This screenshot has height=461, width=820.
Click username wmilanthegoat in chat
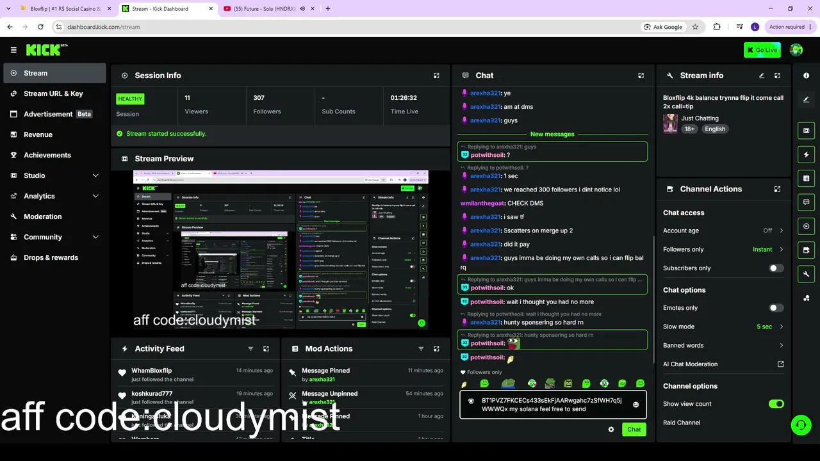click(x=482, y=204)
